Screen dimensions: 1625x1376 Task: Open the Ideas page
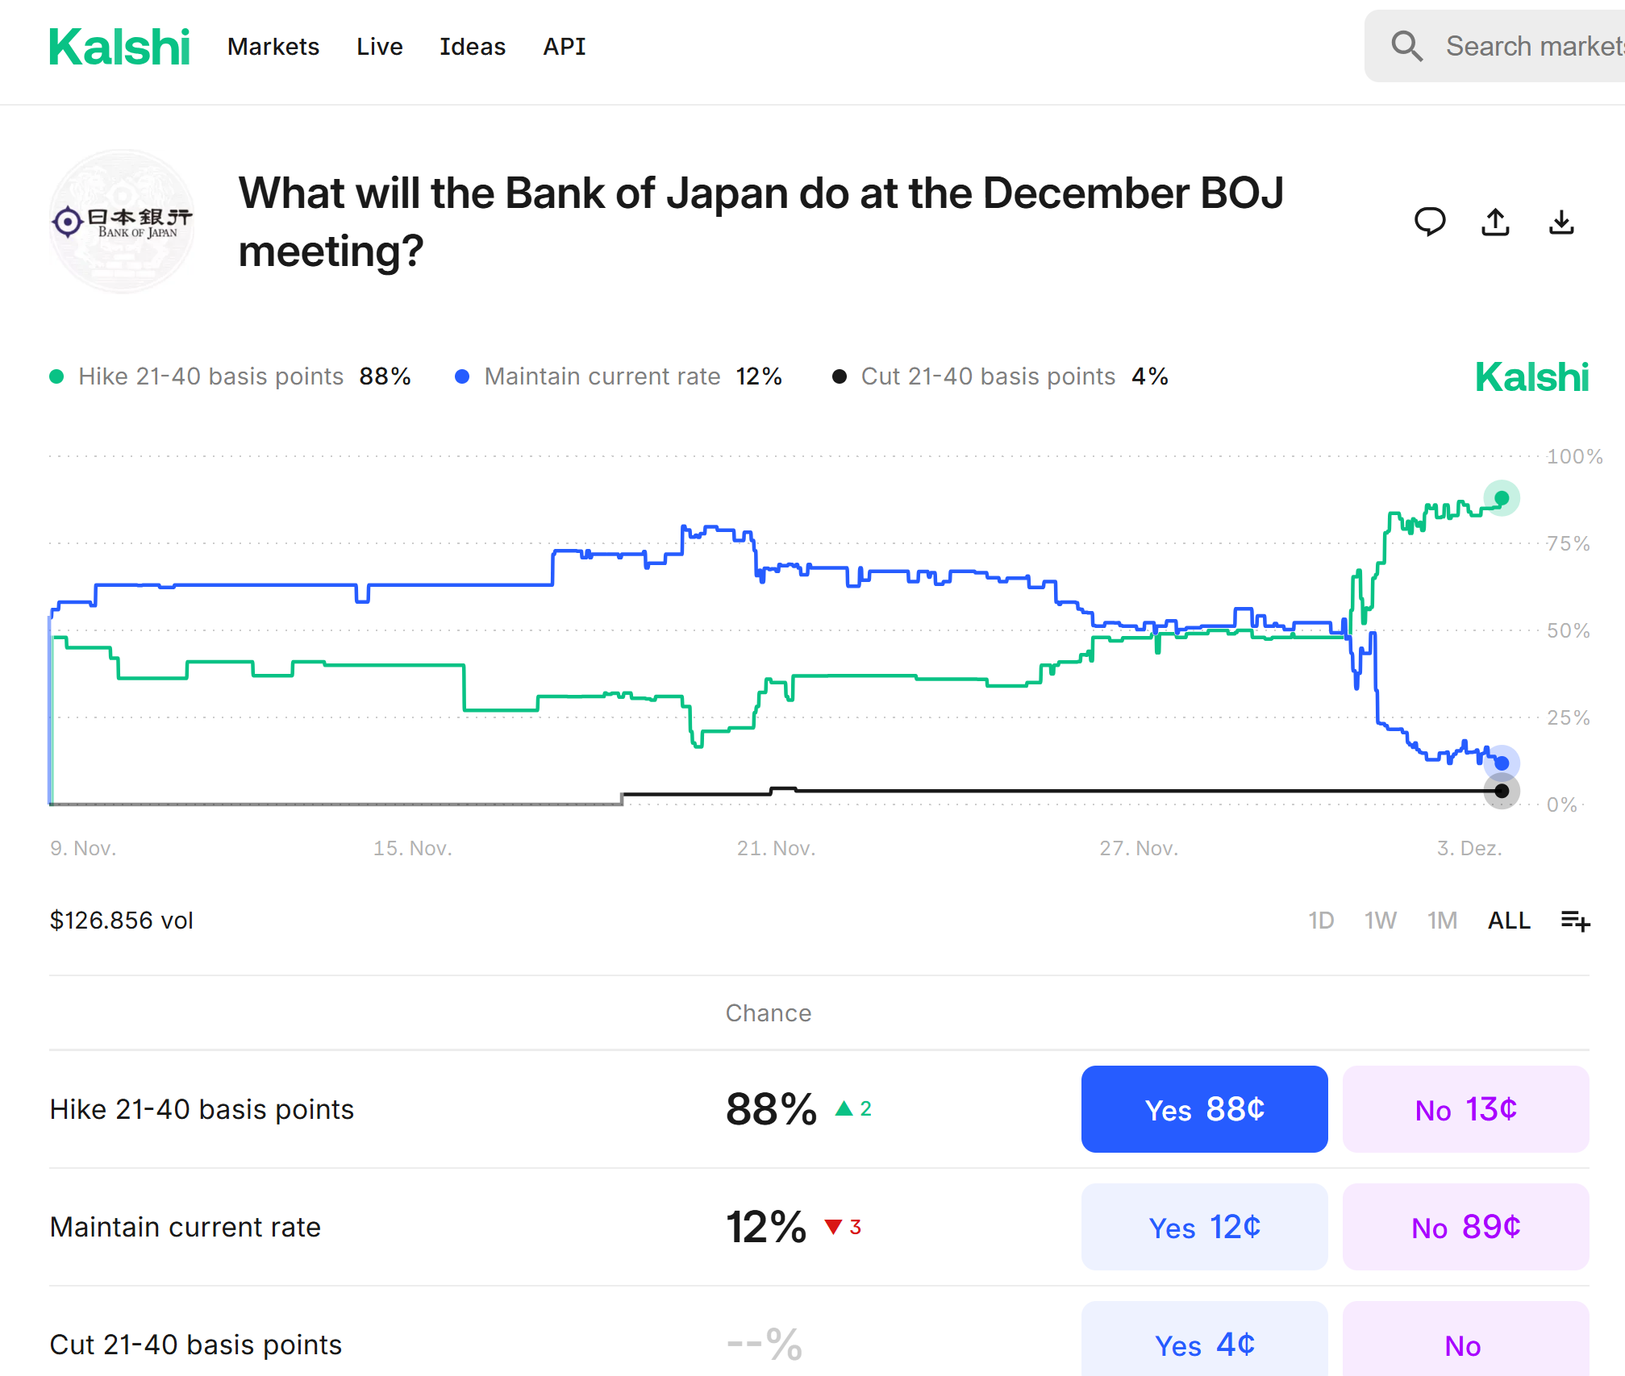click(473, 47)
